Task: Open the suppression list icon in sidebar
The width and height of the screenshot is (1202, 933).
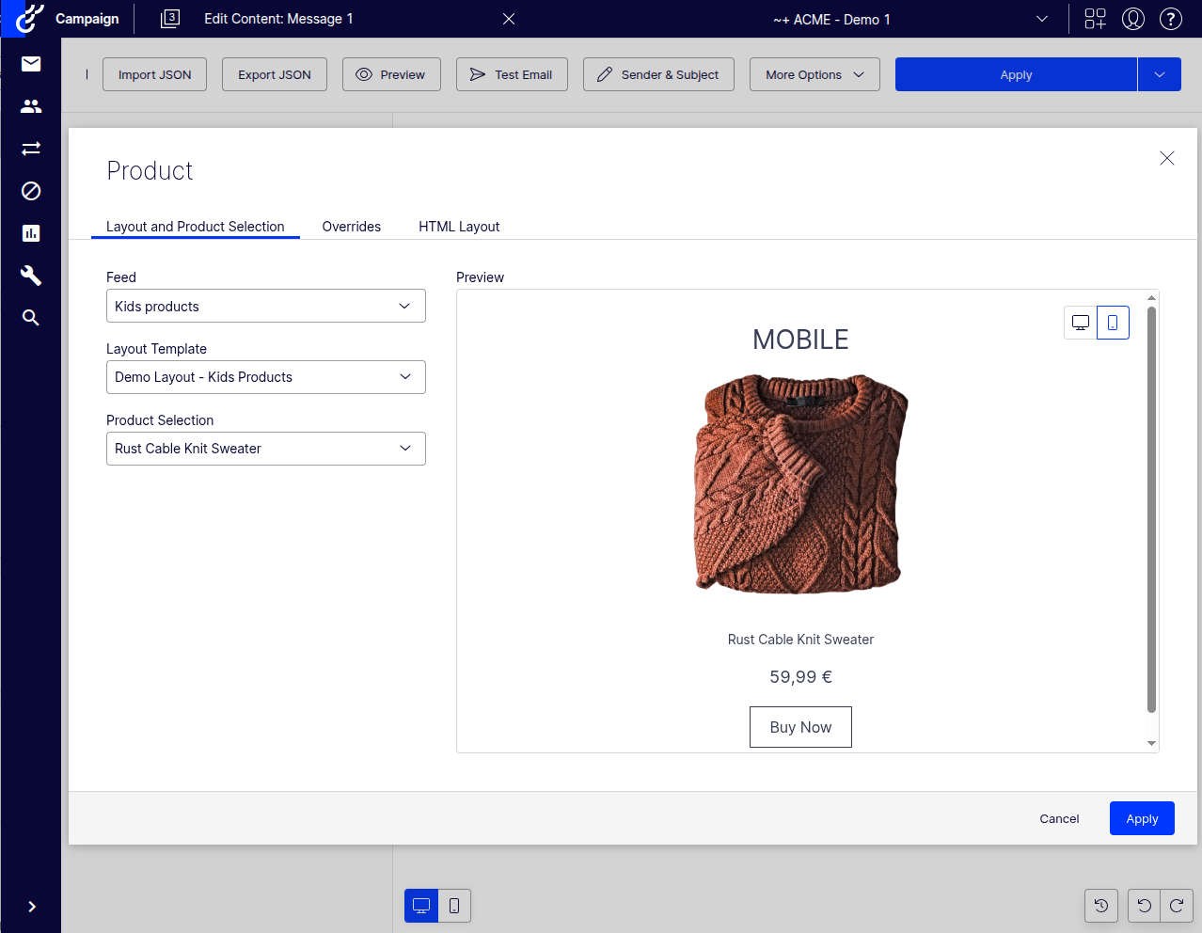Action: (x=30, y=191)
